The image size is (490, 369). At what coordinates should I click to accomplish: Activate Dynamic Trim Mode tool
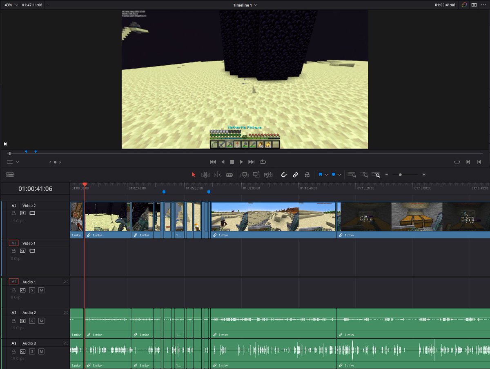pyautogui.click(x=218, y=174)
